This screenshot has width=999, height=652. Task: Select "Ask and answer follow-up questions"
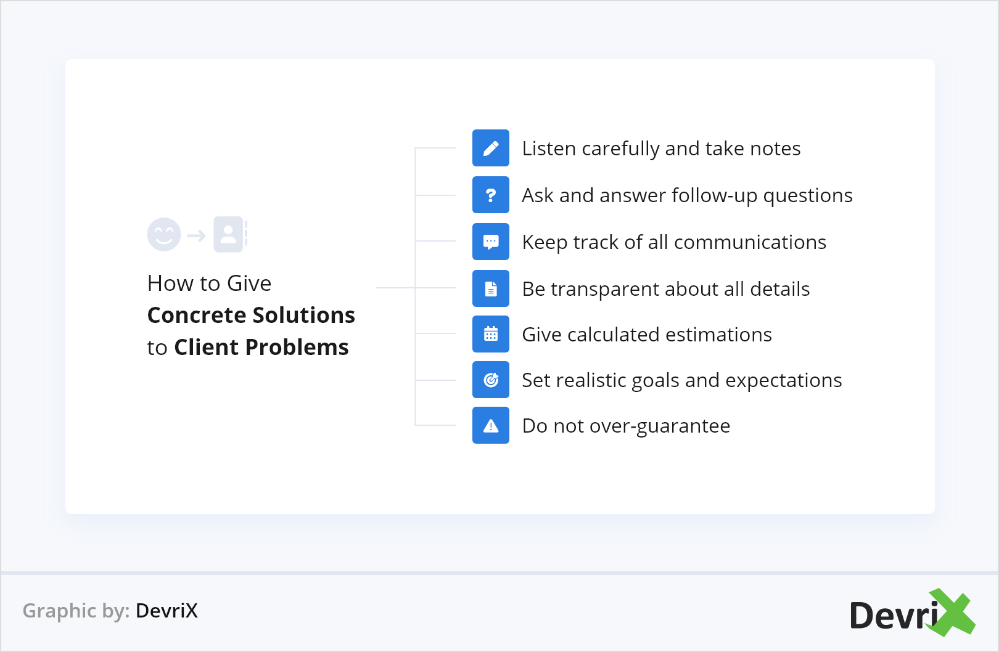687,195
